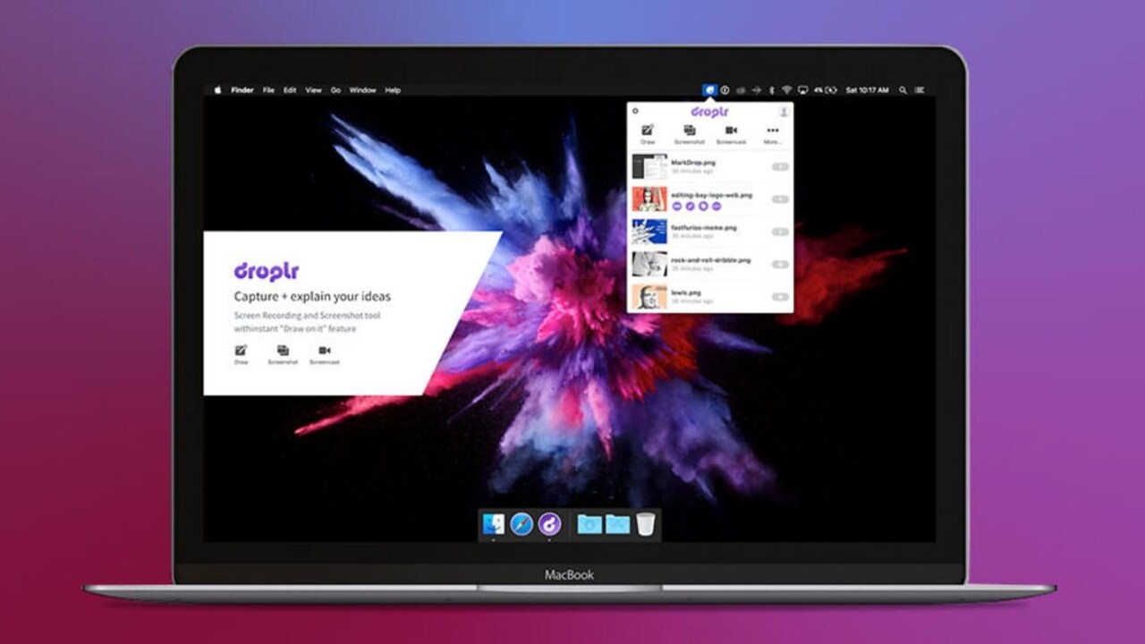
Task: Toggle the switch for fastfurios-meme.png
Action: tap(780, 232)
